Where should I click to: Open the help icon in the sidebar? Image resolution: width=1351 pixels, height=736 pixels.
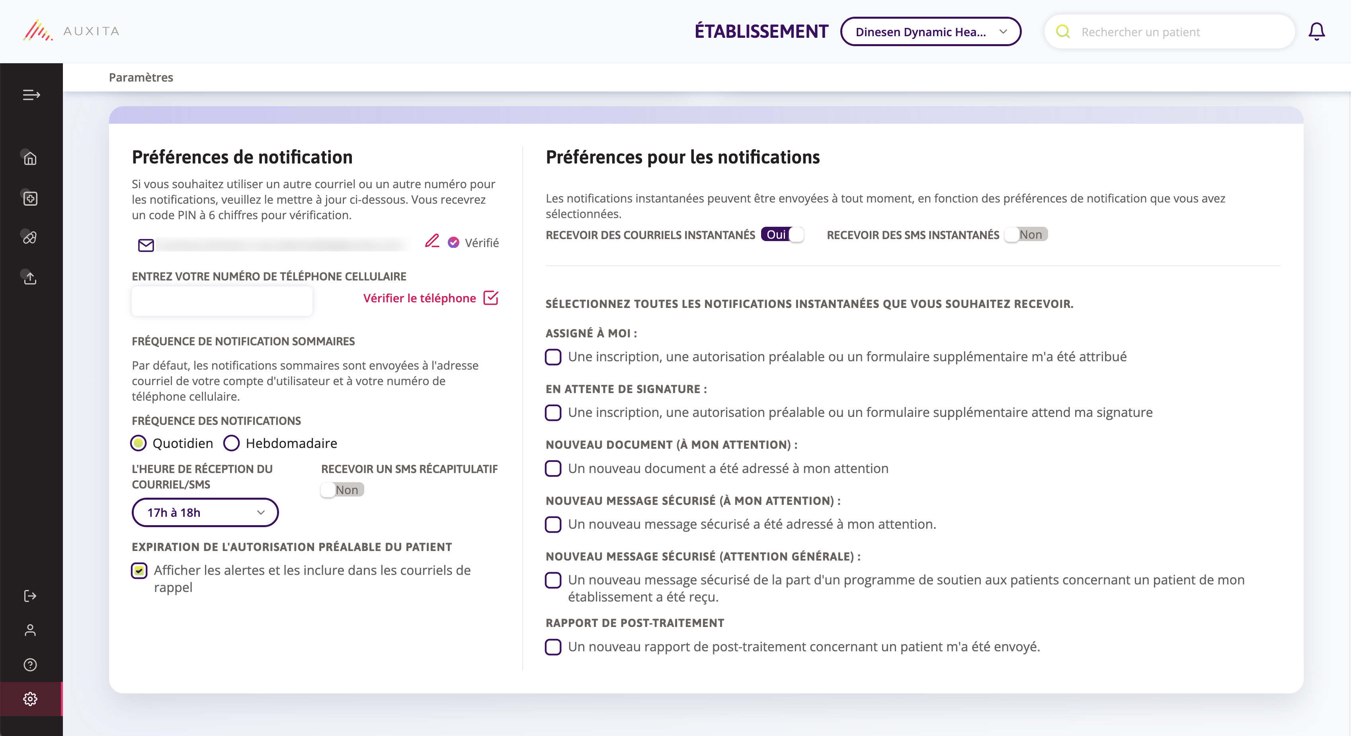(x=30, y=665)
